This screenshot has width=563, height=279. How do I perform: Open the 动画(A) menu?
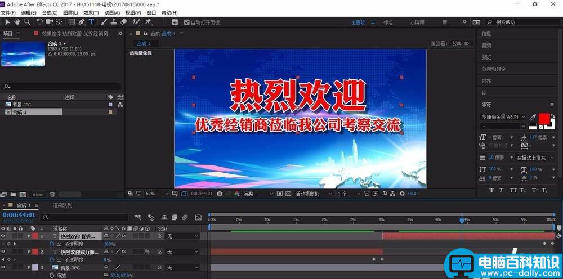(112, 12)
